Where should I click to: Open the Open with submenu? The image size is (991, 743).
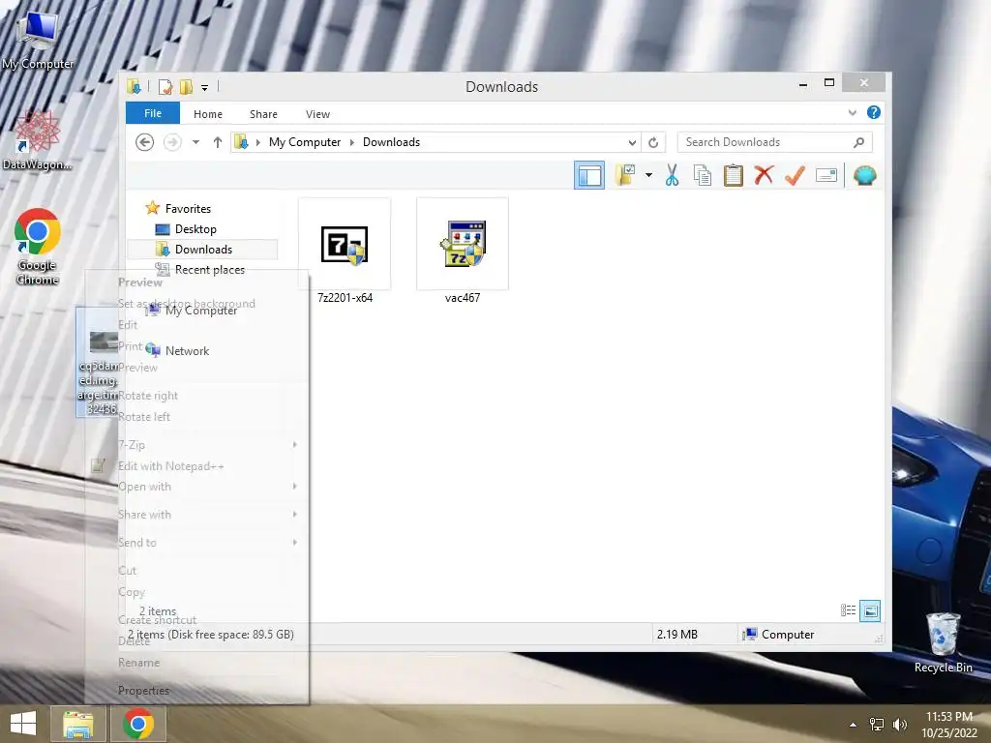[196, 487]
